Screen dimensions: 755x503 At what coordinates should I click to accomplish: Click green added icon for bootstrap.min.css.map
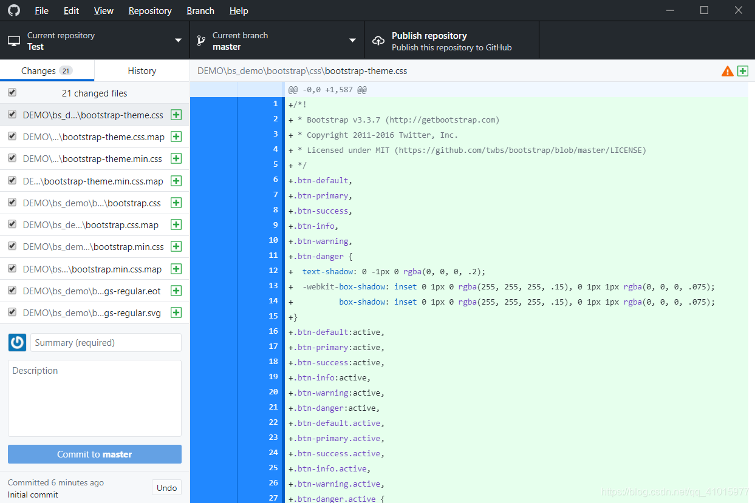point(176,269)
